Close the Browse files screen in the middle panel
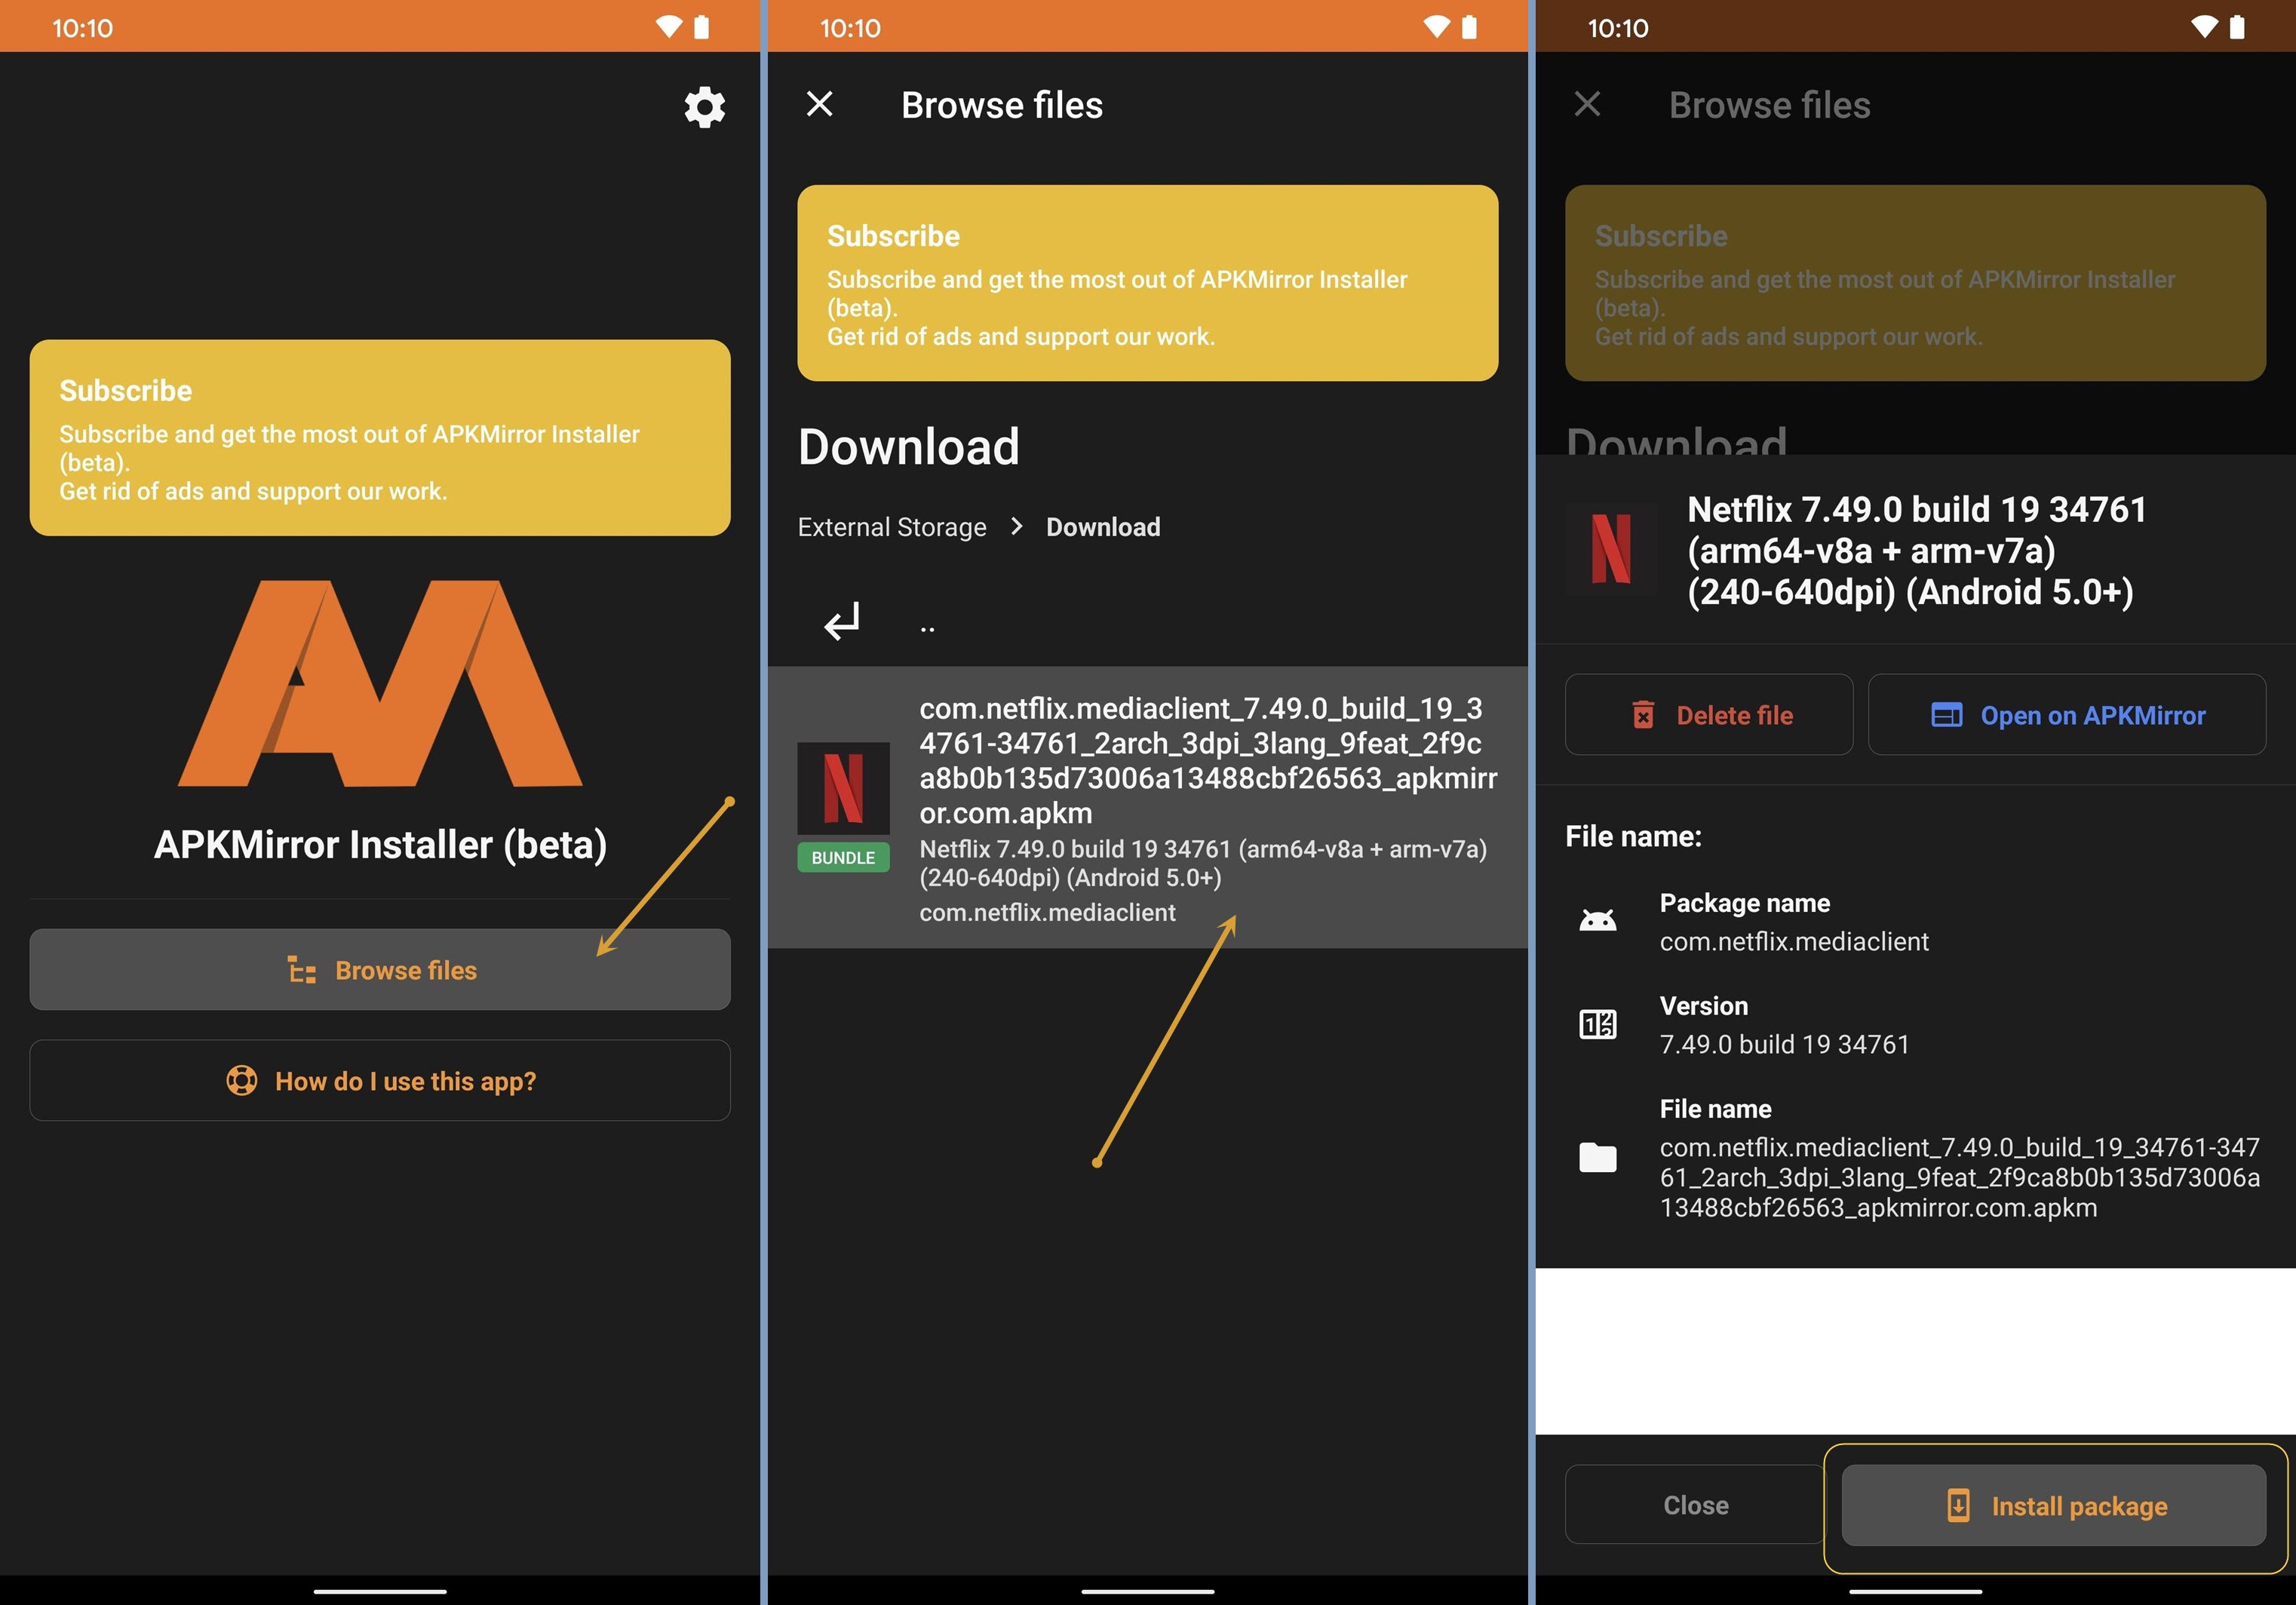The image size is (2296, 1605). pyautogui.click(x=820, y=104)
